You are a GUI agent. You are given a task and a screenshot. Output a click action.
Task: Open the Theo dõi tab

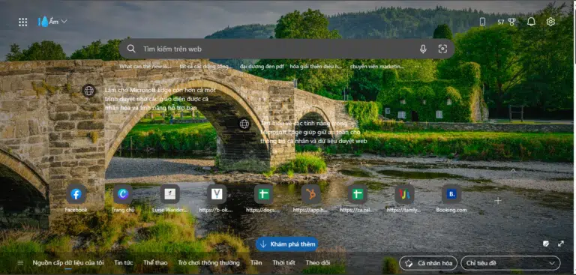coord(318,263)
